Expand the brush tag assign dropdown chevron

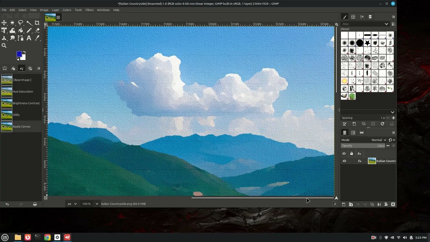392,112
